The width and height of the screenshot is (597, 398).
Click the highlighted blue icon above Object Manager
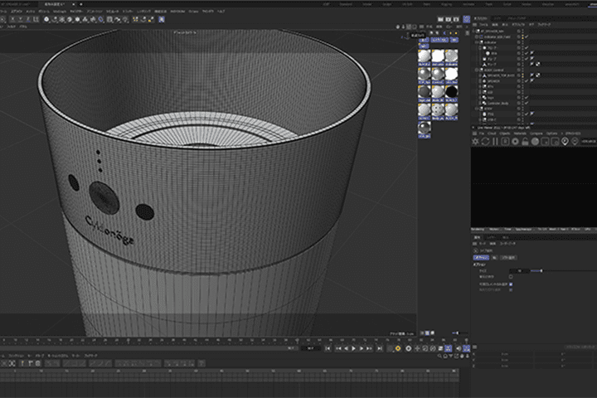(x=466, y=19)
